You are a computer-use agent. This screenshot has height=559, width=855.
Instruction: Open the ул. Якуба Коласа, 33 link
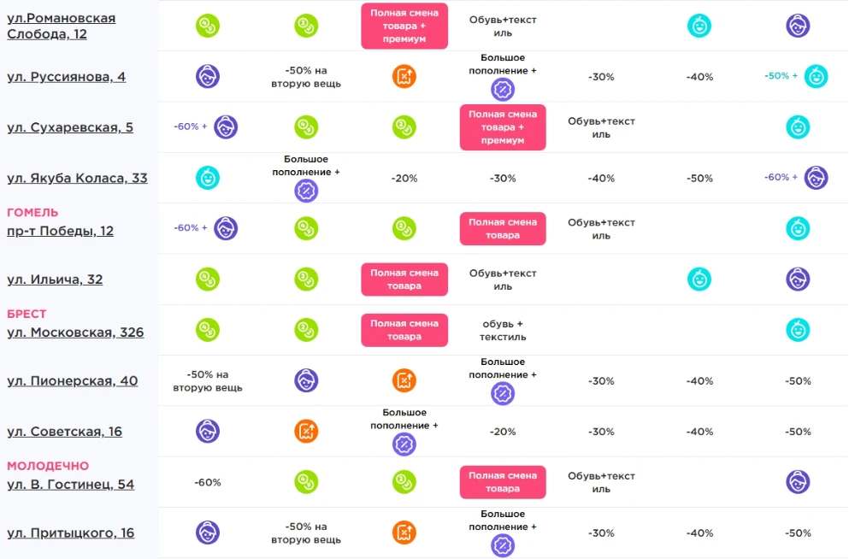[x=77, y=179]
